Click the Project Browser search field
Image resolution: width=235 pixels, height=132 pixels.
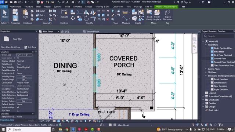click(x=218, y=36)
